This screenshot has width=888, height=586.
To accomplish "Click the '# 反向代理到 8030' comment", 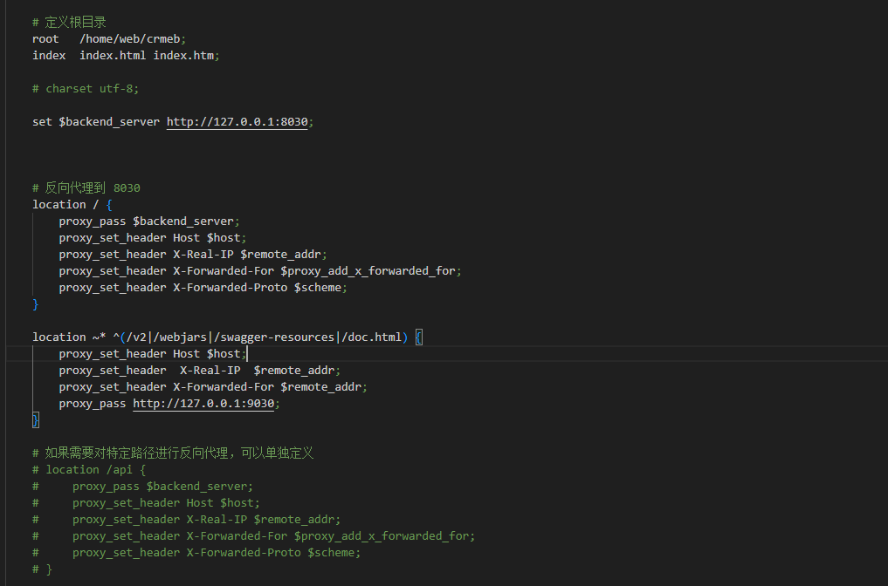I will [86, 187].
